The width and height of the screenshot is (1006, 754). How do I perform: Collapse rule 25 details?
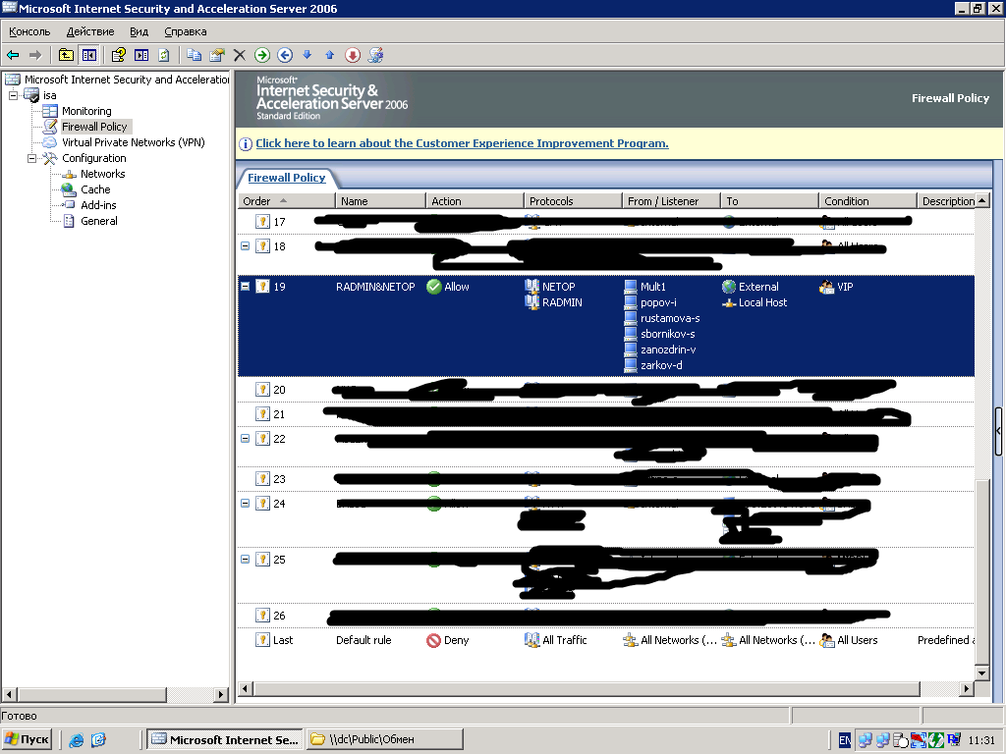click(245, 559)
